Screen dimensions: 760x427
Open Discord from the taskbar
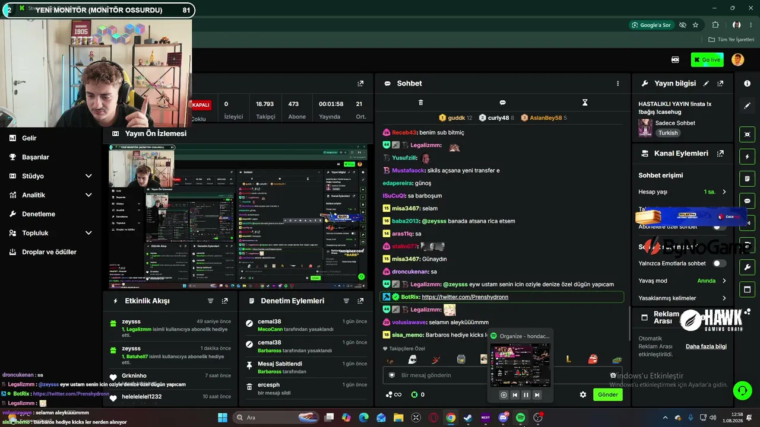point(503,418)
